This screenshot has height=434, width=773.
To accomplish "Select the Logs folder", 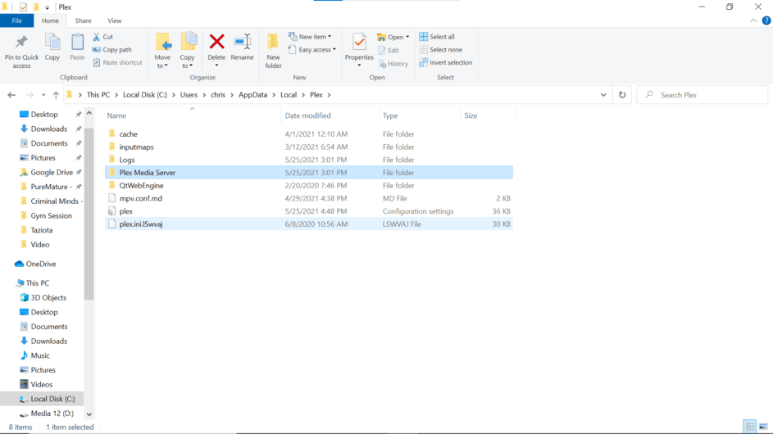I will coord(308,160).
